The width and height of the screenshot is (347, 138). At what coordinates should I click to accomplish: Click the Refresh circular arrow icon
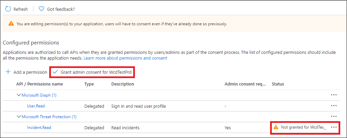coord(8,9)
